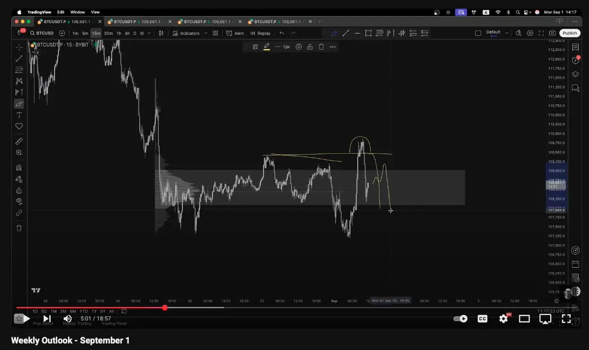The image size is (589, 350).
Task: Add symbol with the plus circle icon
Action: point(62,33)
